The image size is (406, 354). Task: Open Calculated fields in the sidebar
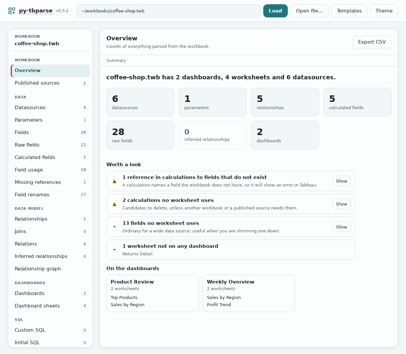(x=50, y=158)
